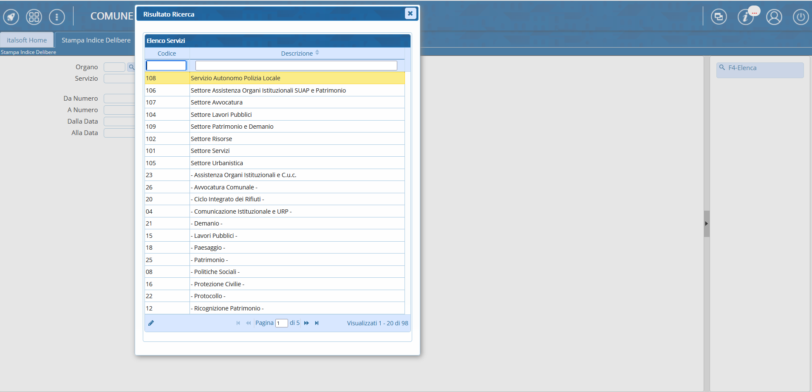Click the Organo search magnifier icon
812x392 pixels.
pyautogui.click(x=131, y=67)
